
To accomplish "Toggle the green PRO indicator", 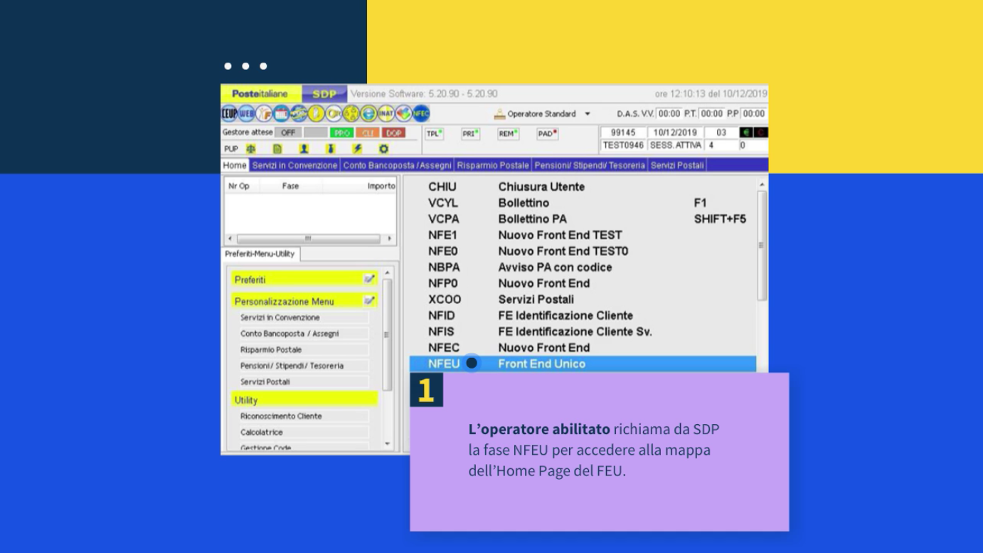I will pos(341,133).
